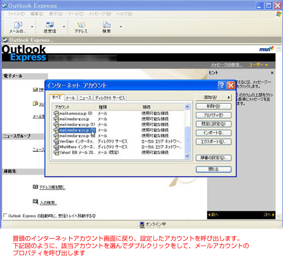The height and width of the screenshot is (264, 283).
Task: Open the ツール(T) menu
Action: [75, 14]
